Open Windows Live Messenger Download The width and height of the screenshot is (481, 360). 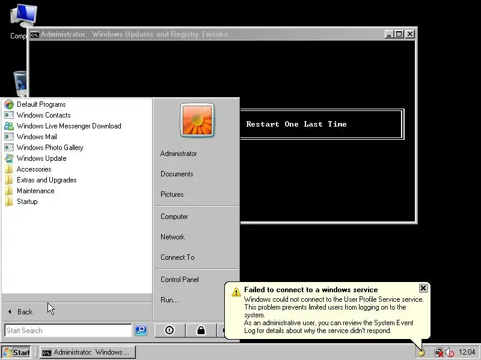click(69, 126)
